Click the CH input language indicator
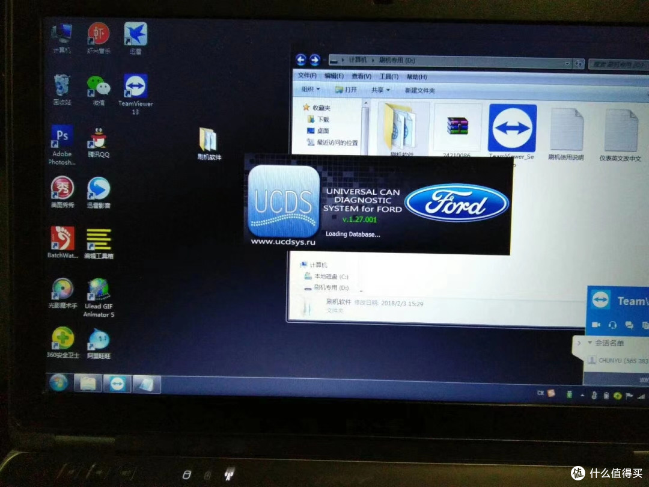The height and width of the screenshot is (487, 649). [x=540, y=393]
